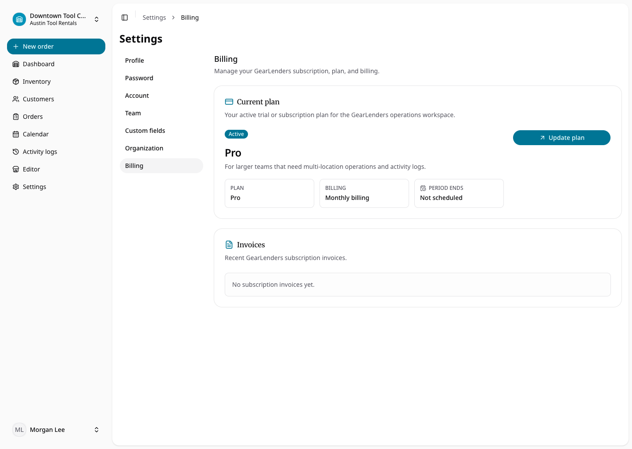Click Austin Tool Rentals subtitle

[53, 23]
